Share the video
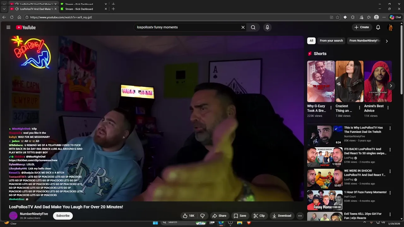This screenshot has height=227, width=404. [x=219, y=216]
